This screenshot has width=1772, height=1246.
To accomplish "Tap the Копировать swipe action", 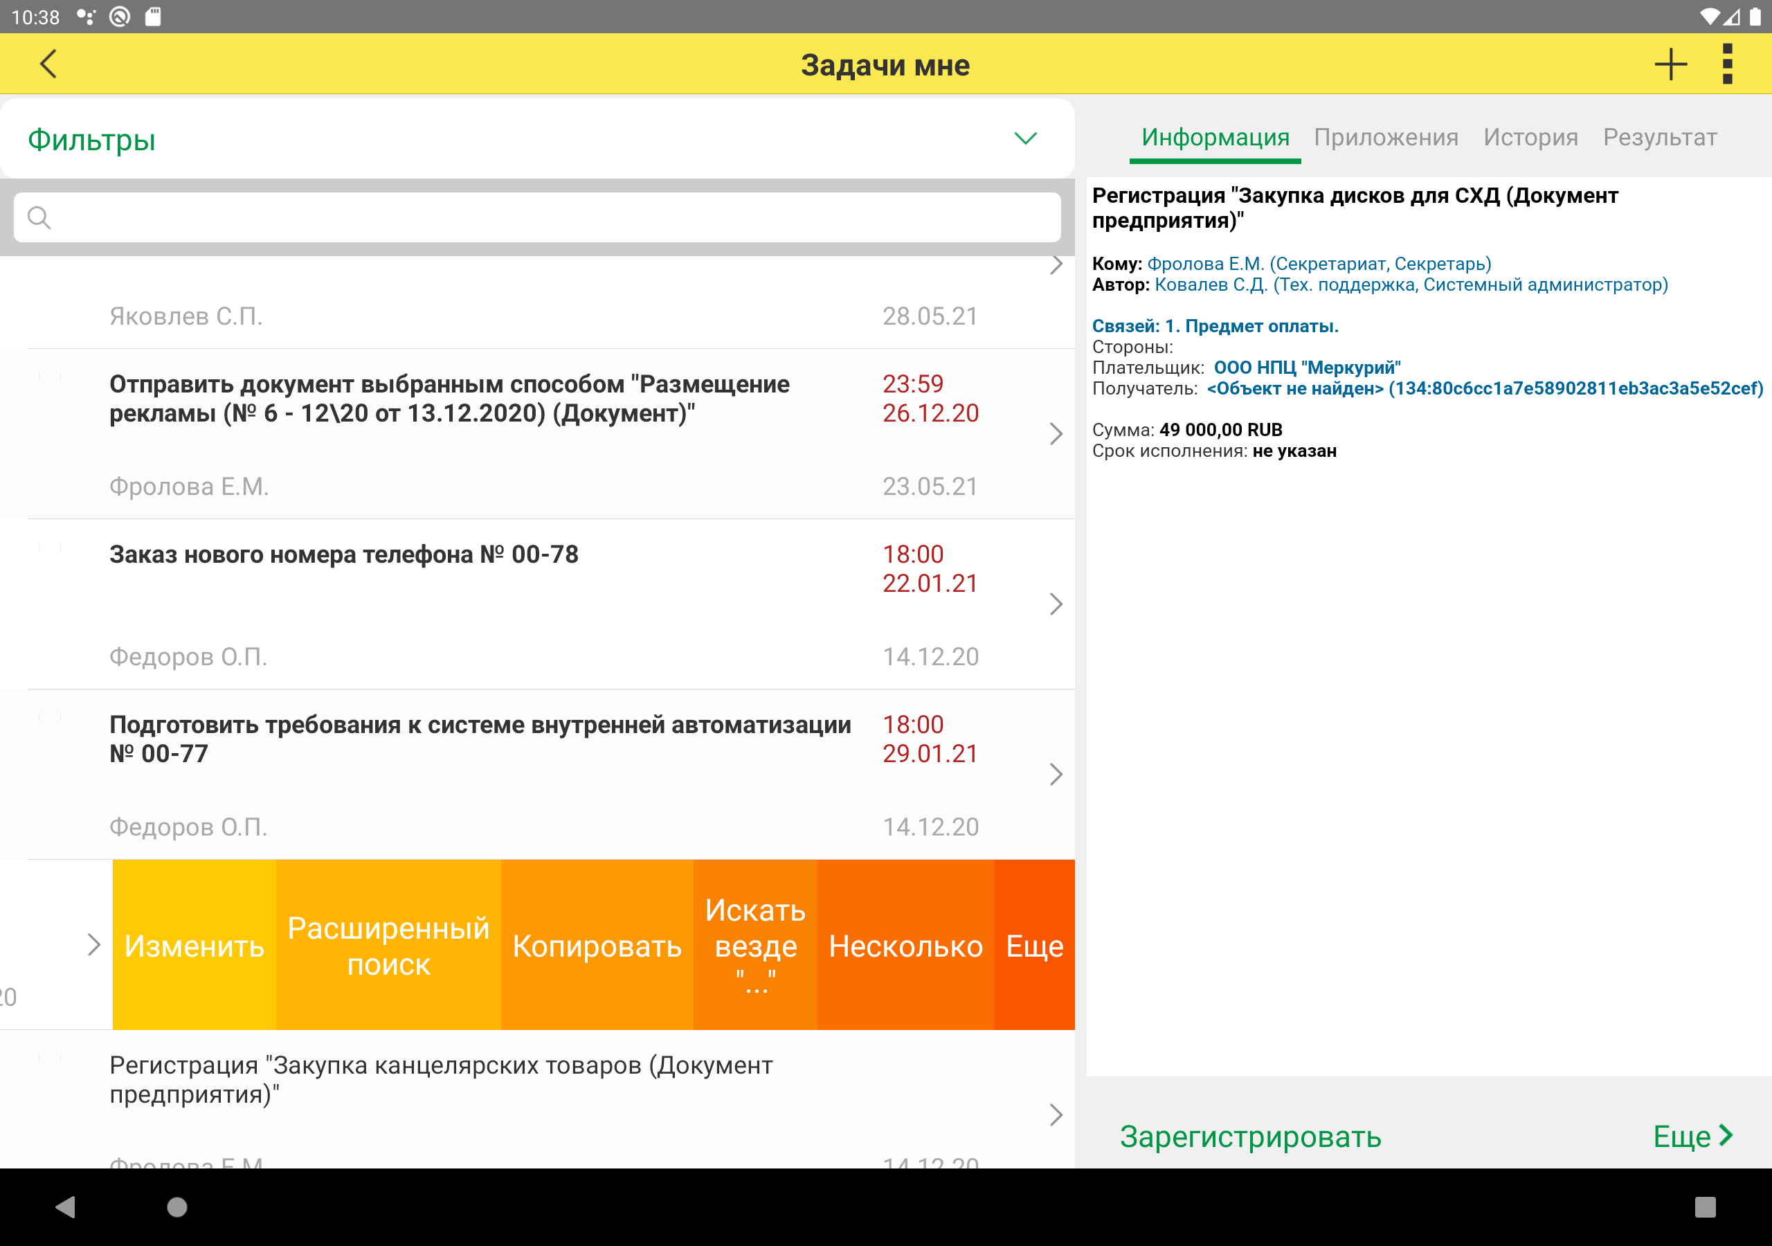I will 597,946.
